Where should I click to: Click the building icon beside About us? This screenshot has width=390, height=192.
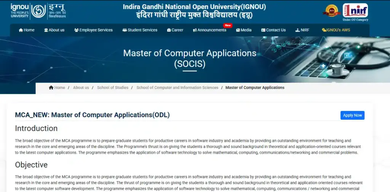pyautogui.click(x=46, y=30)
